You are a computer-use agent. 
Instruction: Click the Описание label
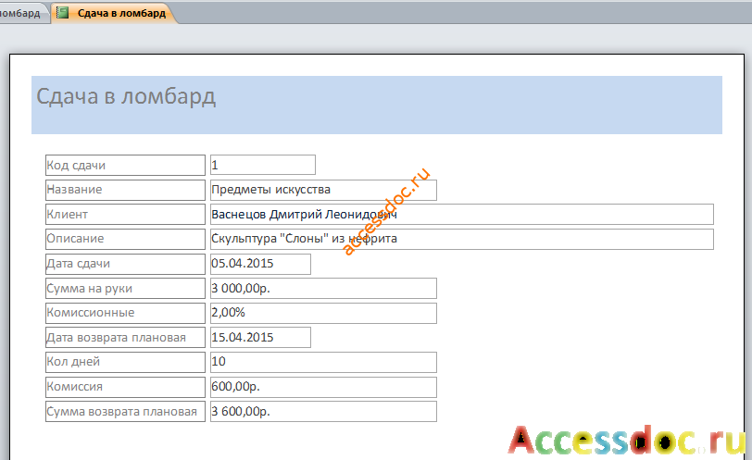[125, 239]
